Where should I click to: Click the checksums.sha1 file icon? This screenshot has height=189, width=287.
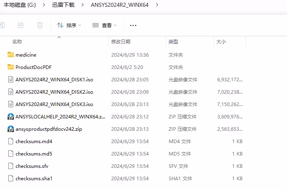tap(11, 178)
